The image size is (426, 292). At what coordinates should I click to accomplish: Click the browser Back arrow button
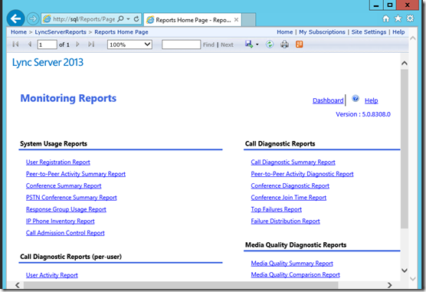pos(16,18)
